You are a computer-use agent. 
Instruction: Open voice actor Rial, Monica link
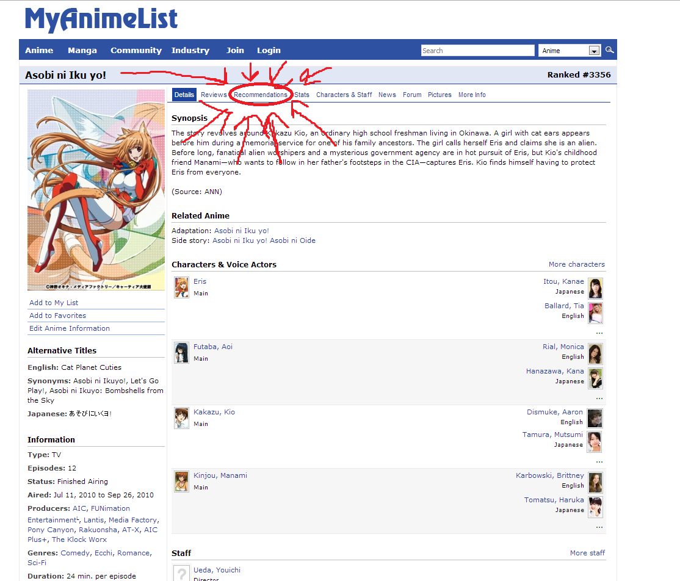(x=563, y=347)
